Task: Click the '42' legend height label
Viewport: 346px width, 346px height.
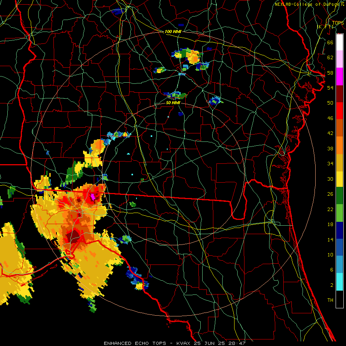Action: pos(330,133)
